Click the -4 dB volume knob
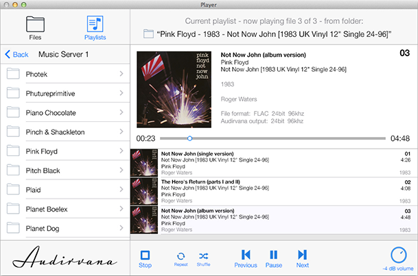 click(399, 255)
